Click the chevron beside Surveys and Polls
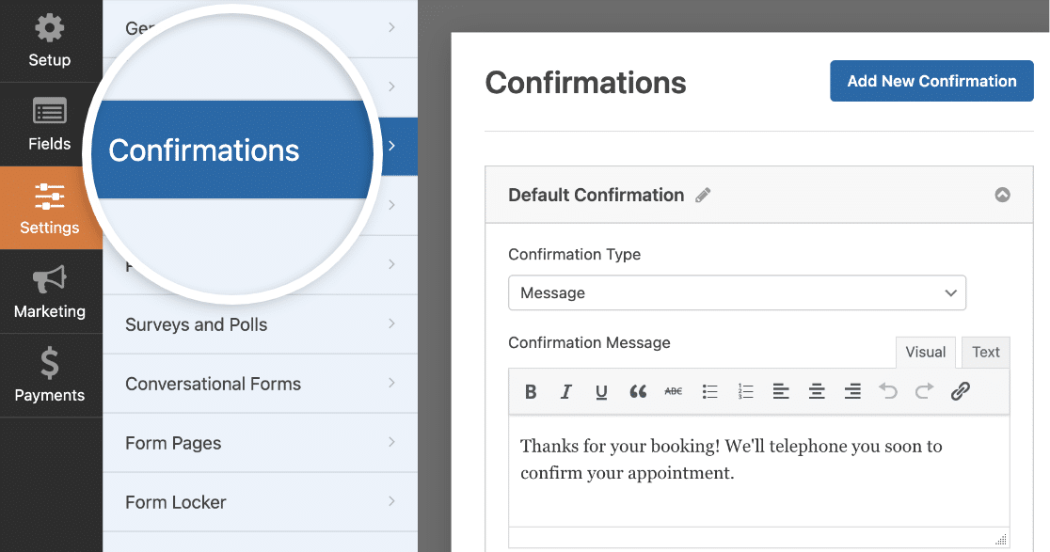Viewport: 1050px width, 552px height. (391, 323)
